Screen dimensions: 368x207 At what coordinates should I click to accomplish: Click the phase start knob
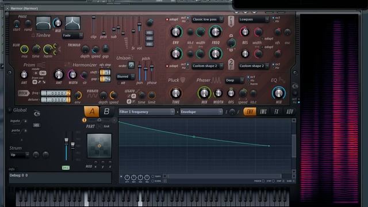pos(17,23)
